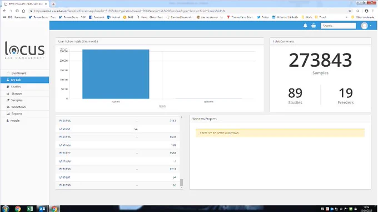This screenshot has width=378, height=212.
Task: Open the Chrome profile icon
Action: coord(366,11)
